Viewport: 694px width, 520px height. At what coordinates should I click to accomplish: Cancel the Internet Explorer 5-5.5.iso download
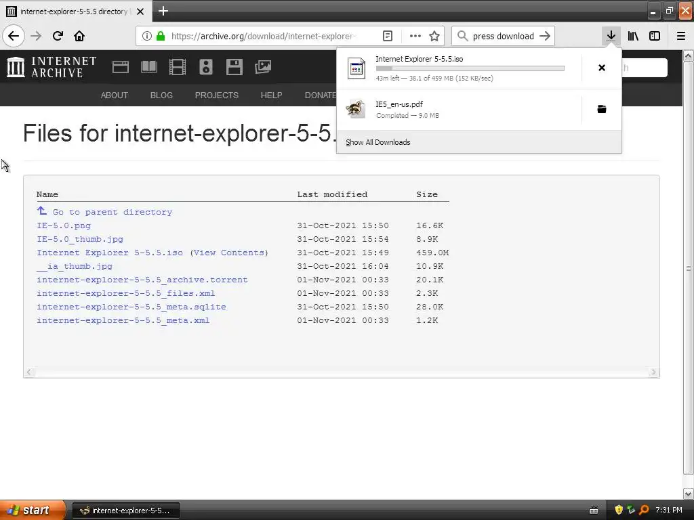[602, 68]
